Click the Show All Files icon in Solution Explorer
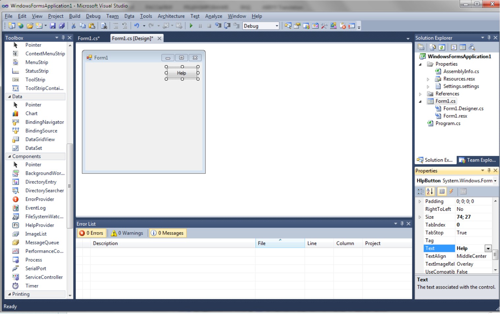The height and width of the screenshot is (314, 500). point(433,47)
